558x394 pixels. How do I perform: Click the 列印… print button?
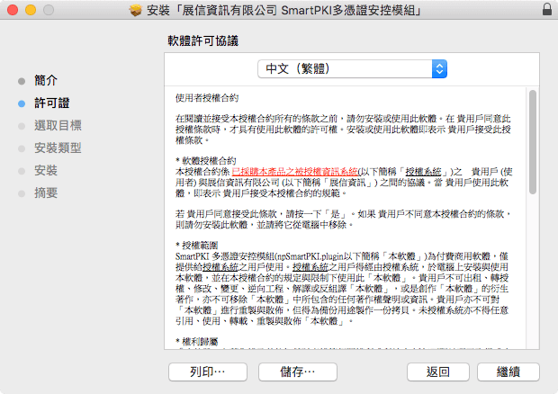pos(208,372)
